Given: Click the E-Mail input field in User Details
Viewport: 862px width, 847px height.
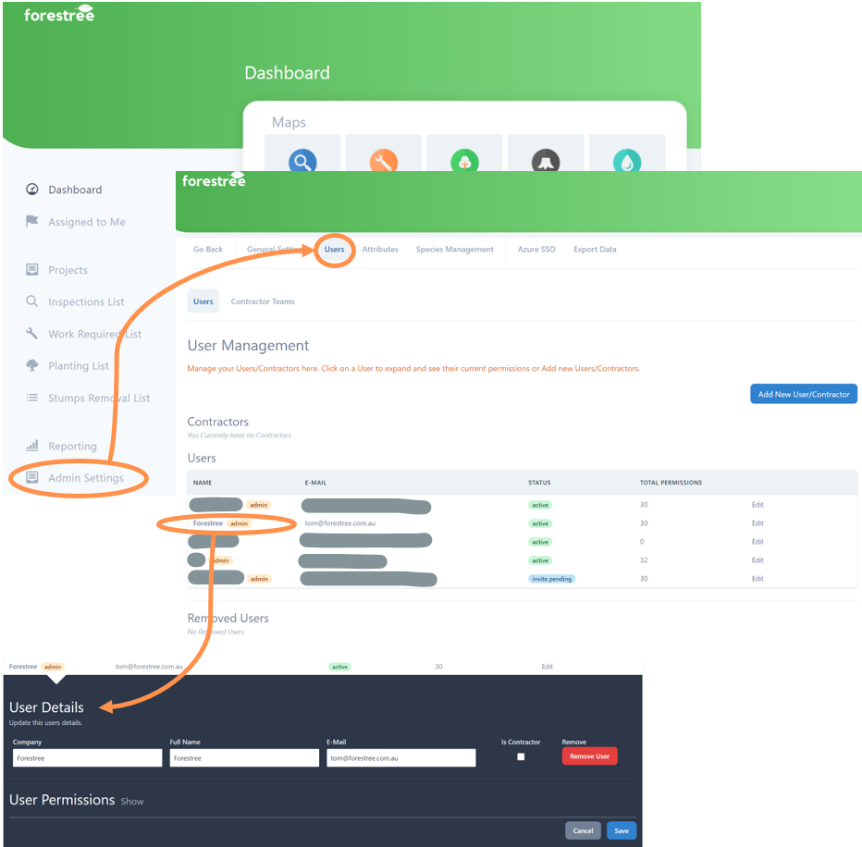Looking at the screenshot, I should [x=400, y=757].
